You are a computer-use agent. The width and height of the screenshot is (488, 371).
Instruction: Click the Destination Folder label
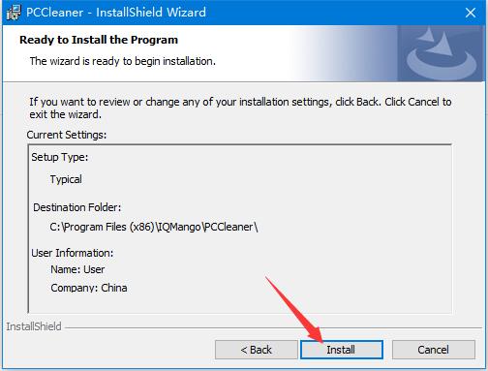coord(77,207)
